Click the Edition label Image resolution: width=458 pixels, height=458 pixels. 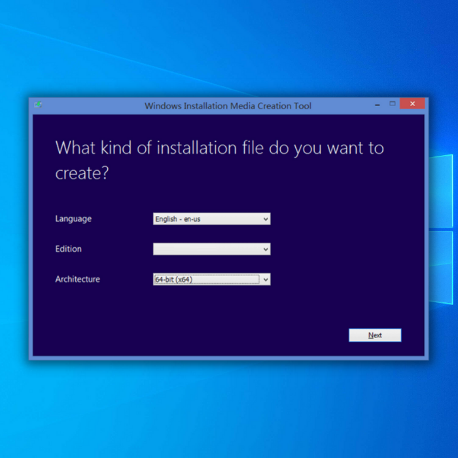(x=68, y=249)
